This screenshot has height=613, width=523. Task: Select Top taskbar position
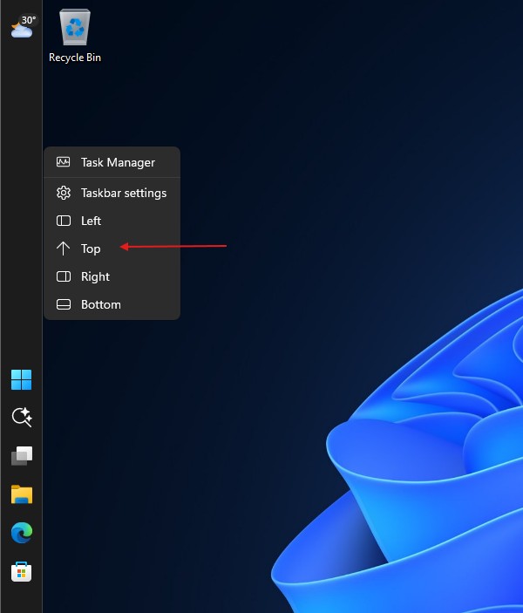tap(112, 249)
